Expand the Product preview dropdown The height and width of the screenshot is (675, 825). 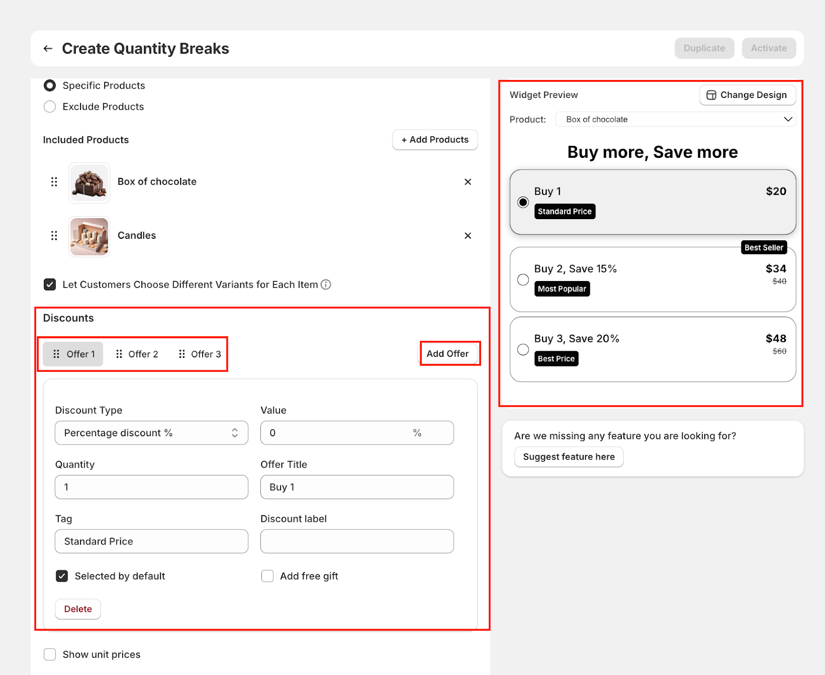tap(675, 120)
